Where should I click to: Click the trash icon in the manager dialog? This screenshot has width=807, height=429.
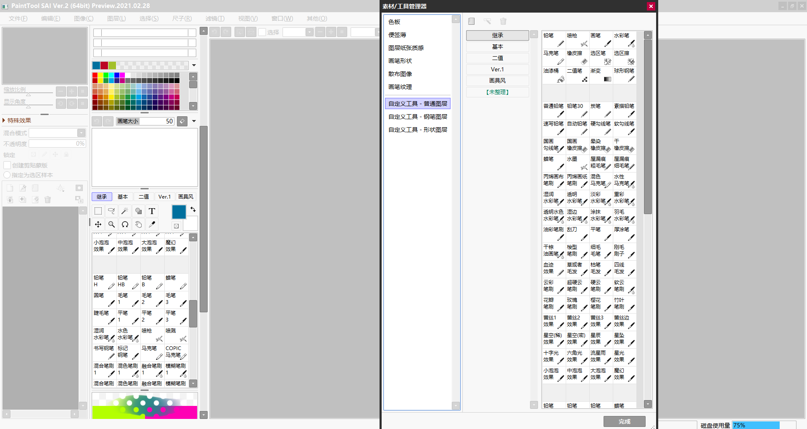point(503,21)
